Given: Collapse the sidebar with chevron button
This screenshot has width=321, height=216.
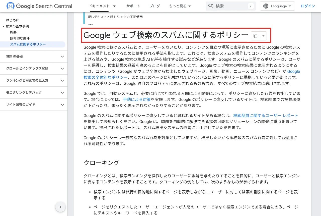Looking at the screenshot, I should pos(60,207).
